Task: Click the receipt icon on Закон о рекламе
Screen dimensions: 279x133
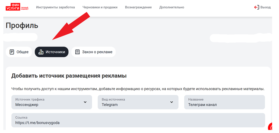Action: coord(77,52)
